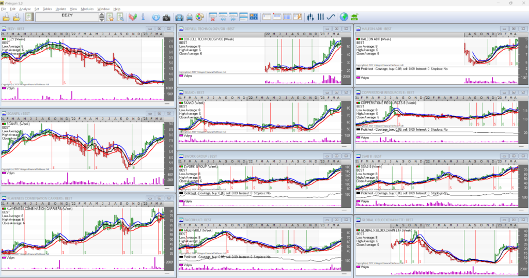The height and width of the screenshot is (278, 529).
Task: Click the numbered window arrangement icon
Action: click(x=253, y=17)
